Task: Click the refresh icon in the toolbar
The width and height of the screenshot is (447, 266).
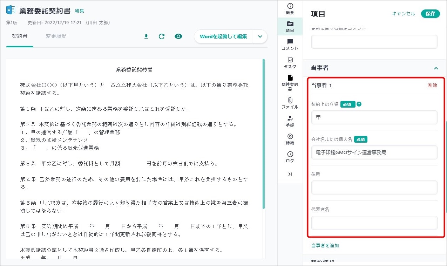Action: (162, 36)
